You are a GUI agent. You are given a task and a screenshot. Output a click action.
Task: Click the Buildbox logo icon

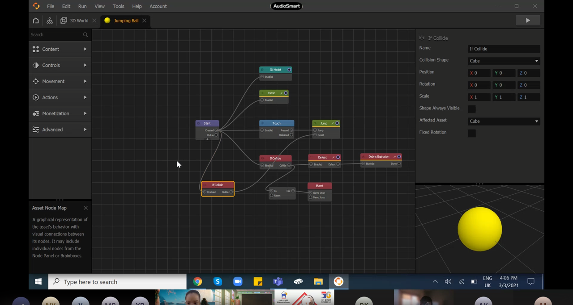(x=36, y=6)
